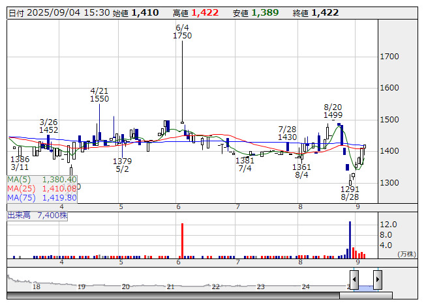Click the 安値 1,389 value in the header
426x306 pixels.
(265, 12)
